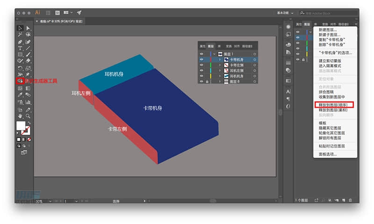
Task: Open the Character 'A' panel in the dock
Action: [x=288, y=91]
